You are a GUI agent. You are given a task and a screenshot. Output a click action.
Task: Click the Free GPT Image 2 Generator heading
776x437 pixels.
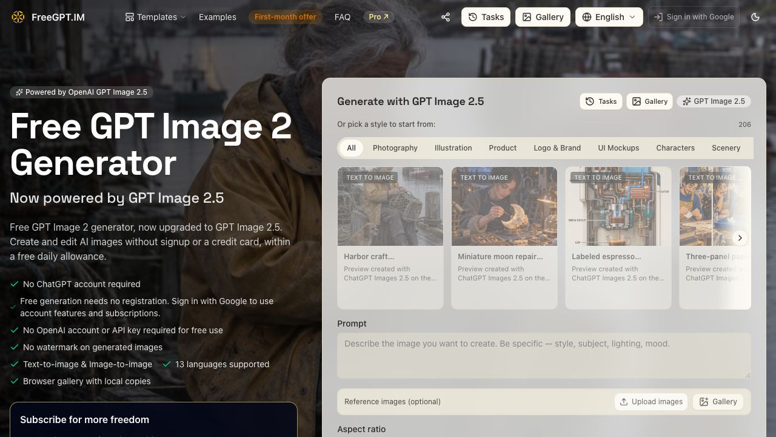point(151,144)
